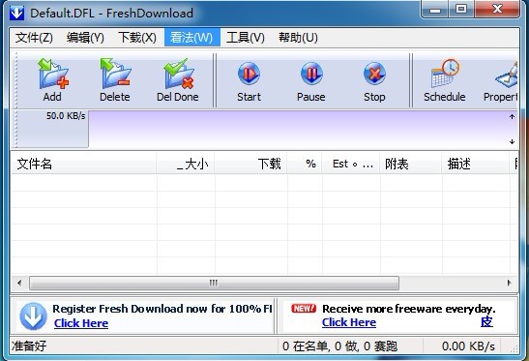This screenshot has width=529, height=361.
Task: Click the speed graph up arrow
Action: (512, 117)
